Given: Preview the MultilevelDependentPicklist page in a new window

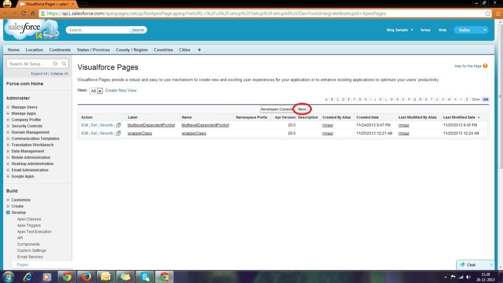Looking at the screenshot, I should click(x=118, y=125).
